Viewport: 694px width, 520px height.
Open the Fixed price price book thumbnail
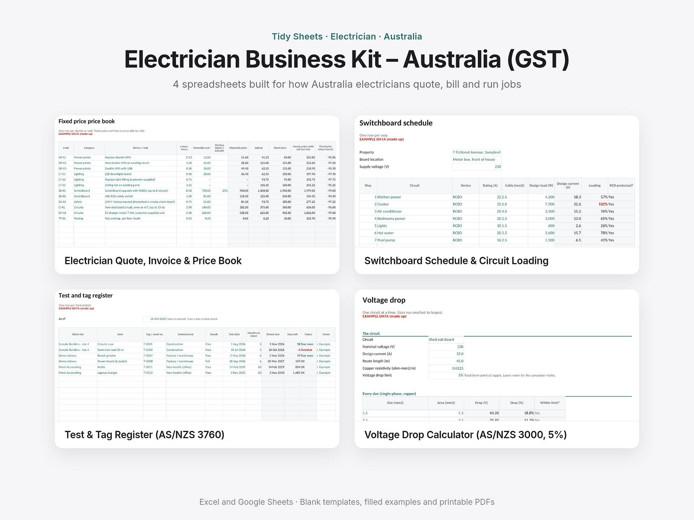[x=197, y=181]
